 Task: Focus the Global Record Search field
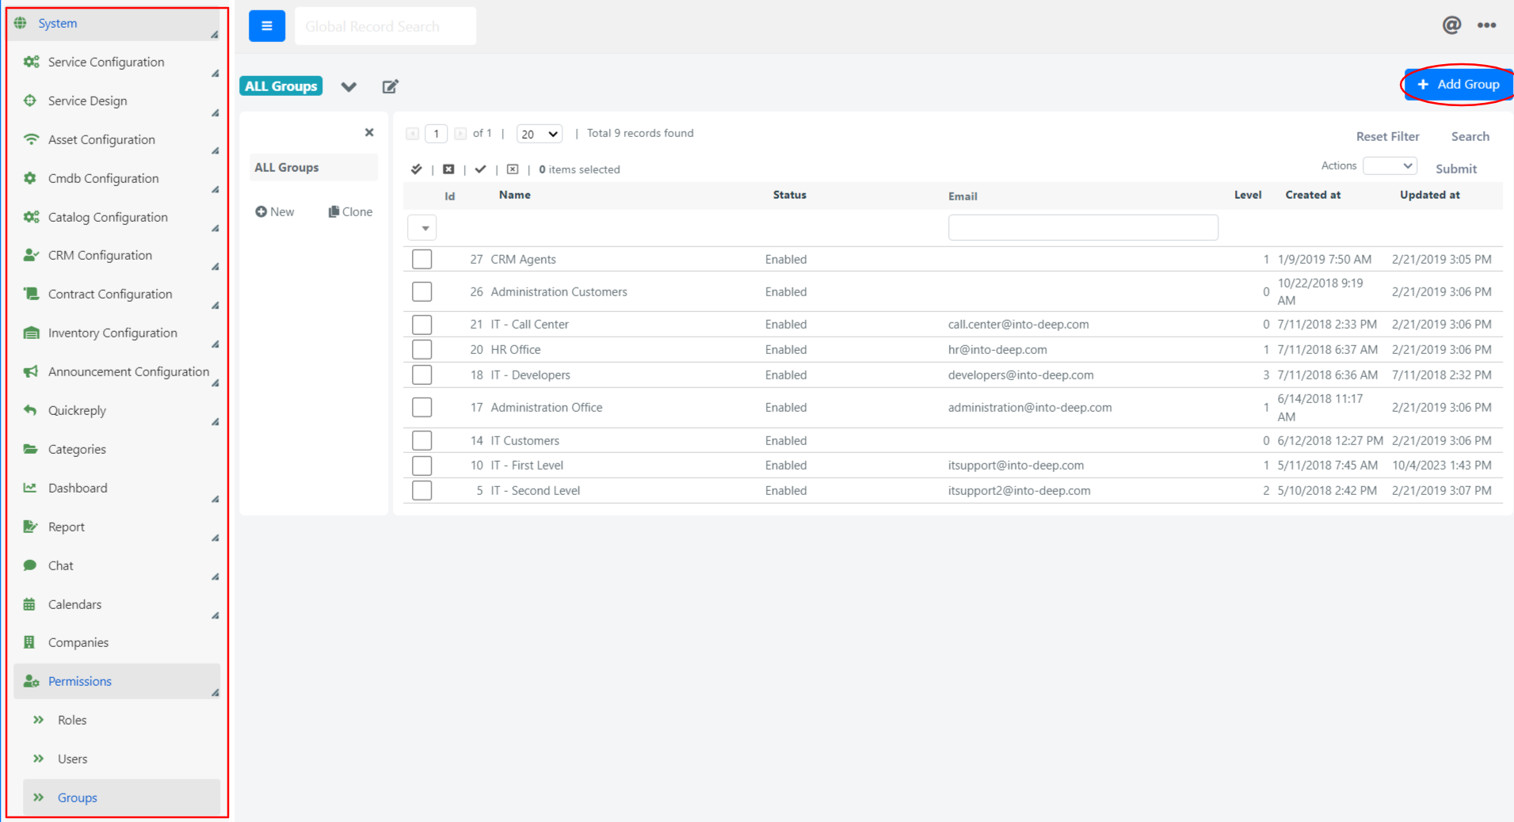coord(385,26)
